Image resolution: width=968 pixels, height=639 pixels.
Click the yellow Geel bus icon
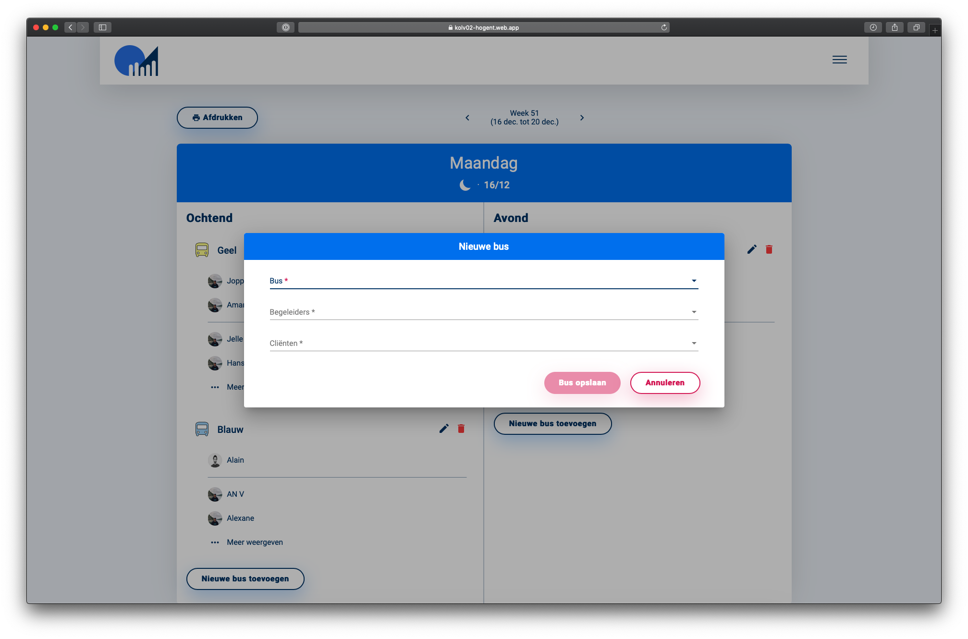click(202, 250)
